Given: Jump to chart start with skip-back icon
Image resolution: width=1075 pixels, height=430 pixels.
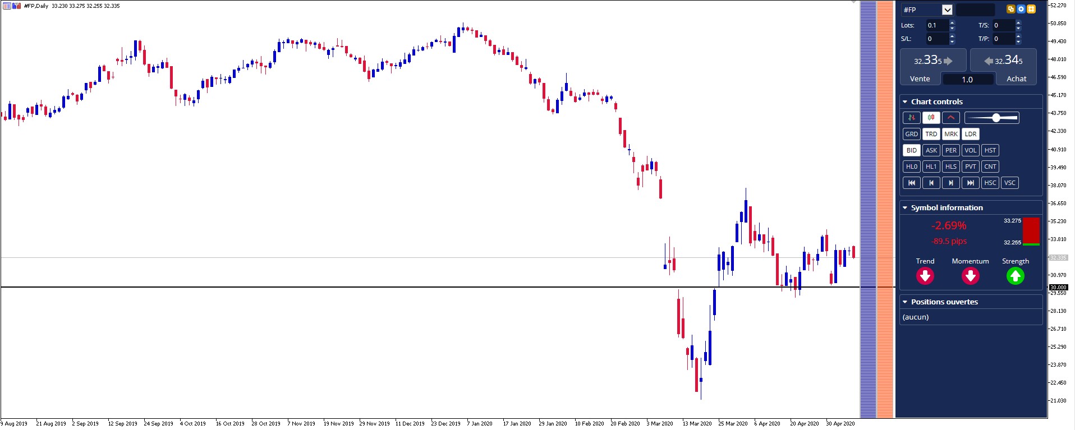Looking at the screenshot, I should (911, 183).
